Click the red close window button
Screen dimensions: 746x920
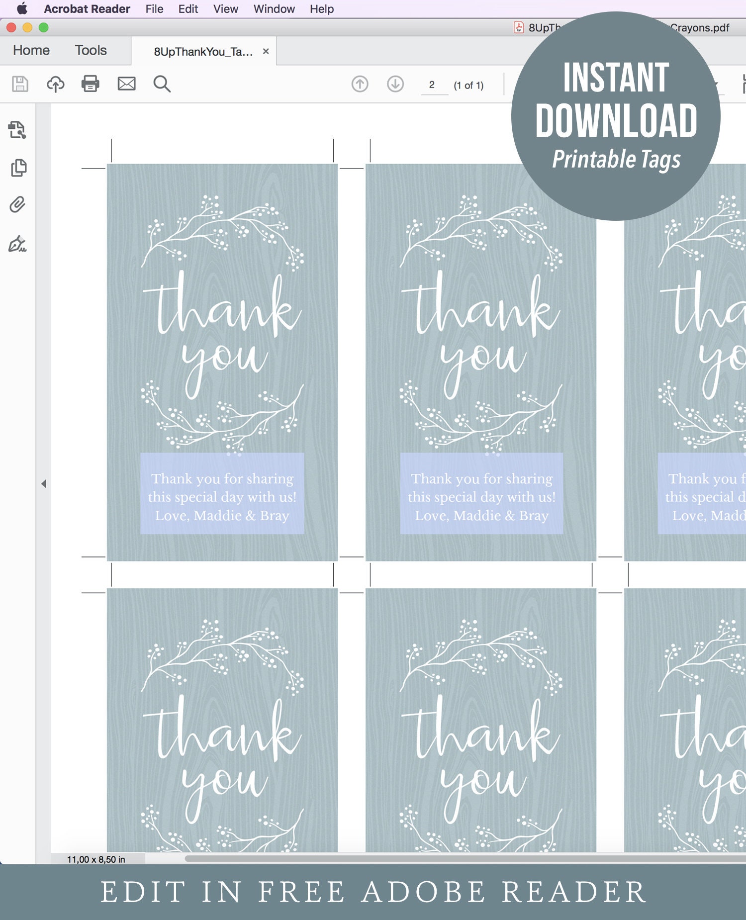pyautogui.click(x=11, y=27)
